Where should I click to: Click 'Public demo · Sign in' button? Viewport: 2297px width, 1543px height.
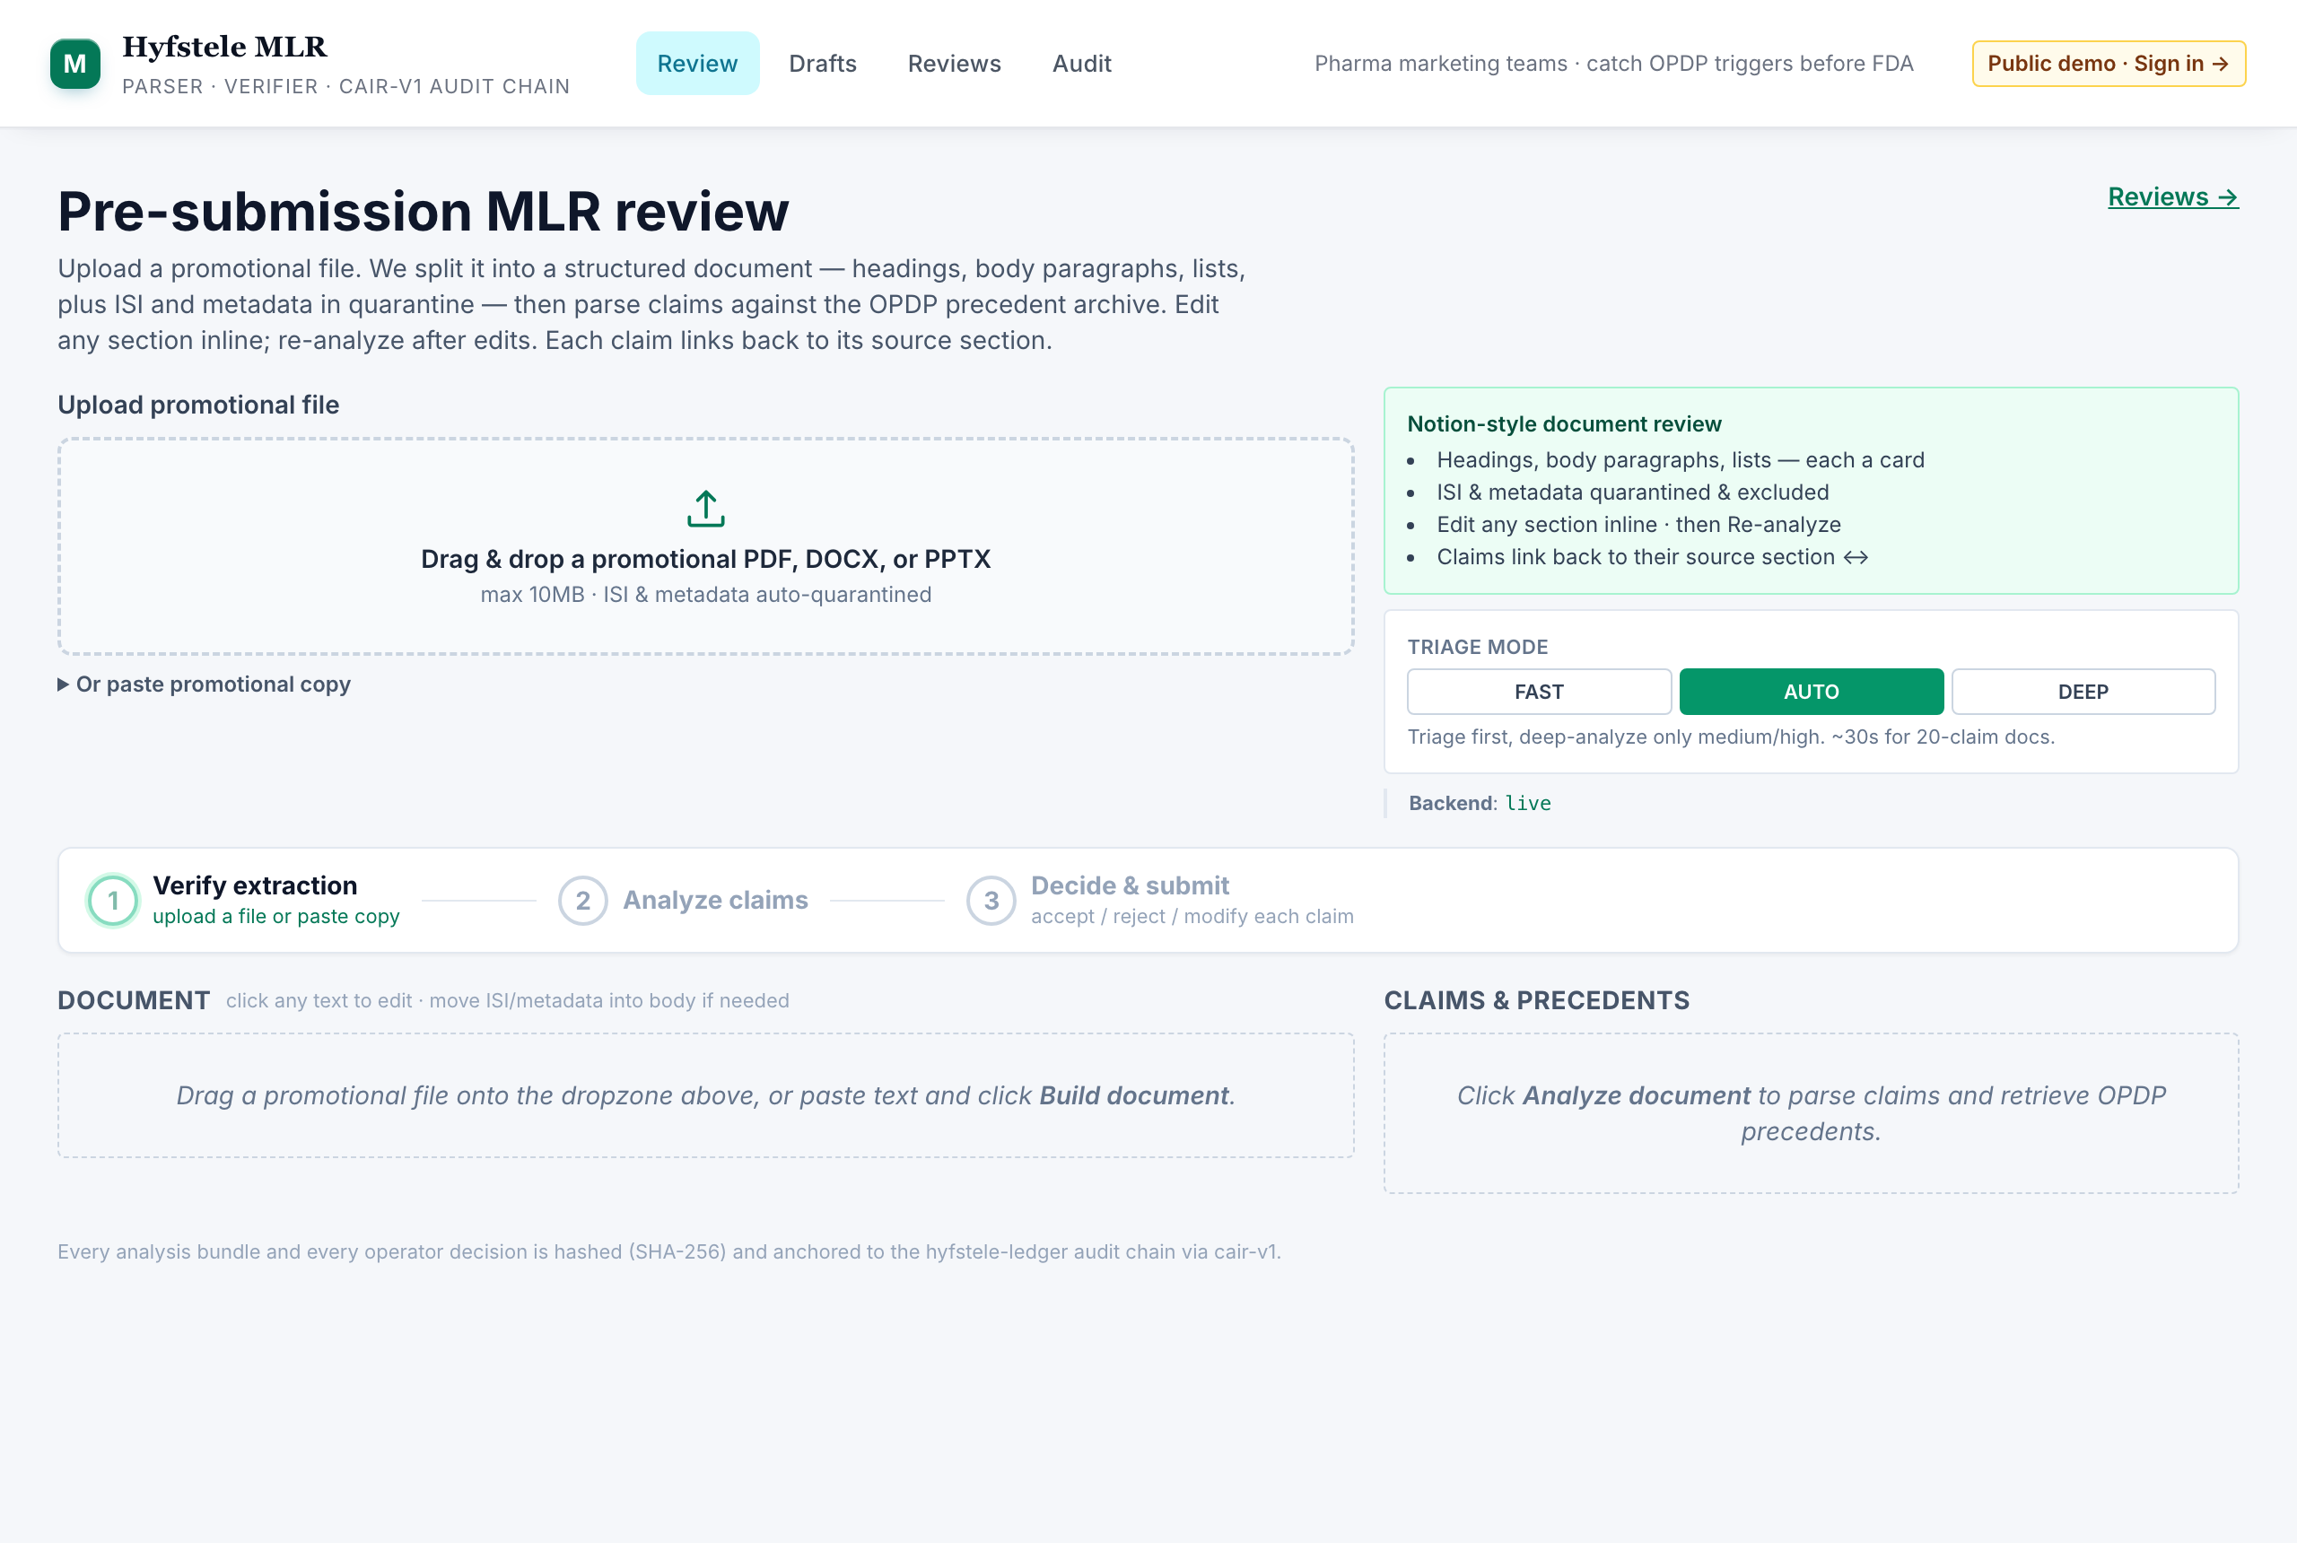[x=2108, y=64]
